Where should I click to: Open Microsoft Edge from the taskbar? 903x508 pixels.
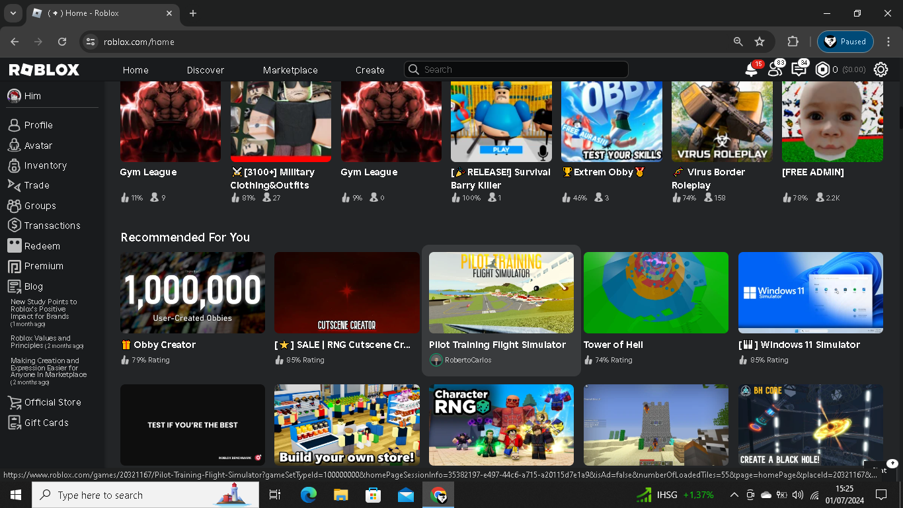(309, 495)
